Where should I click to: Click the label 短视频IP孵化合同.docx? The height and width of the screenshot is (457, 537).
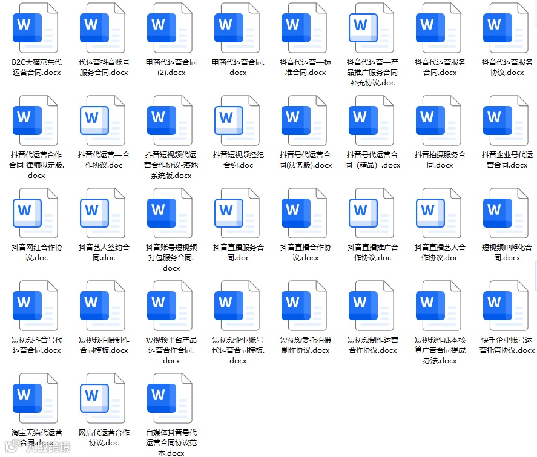pyautogui.click(x=507, y=252)
